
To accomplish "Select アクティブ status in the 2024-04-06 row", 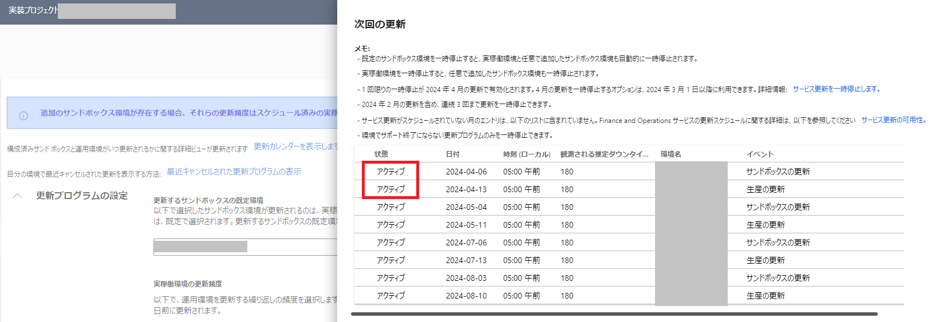I will [x=390, y=172].
